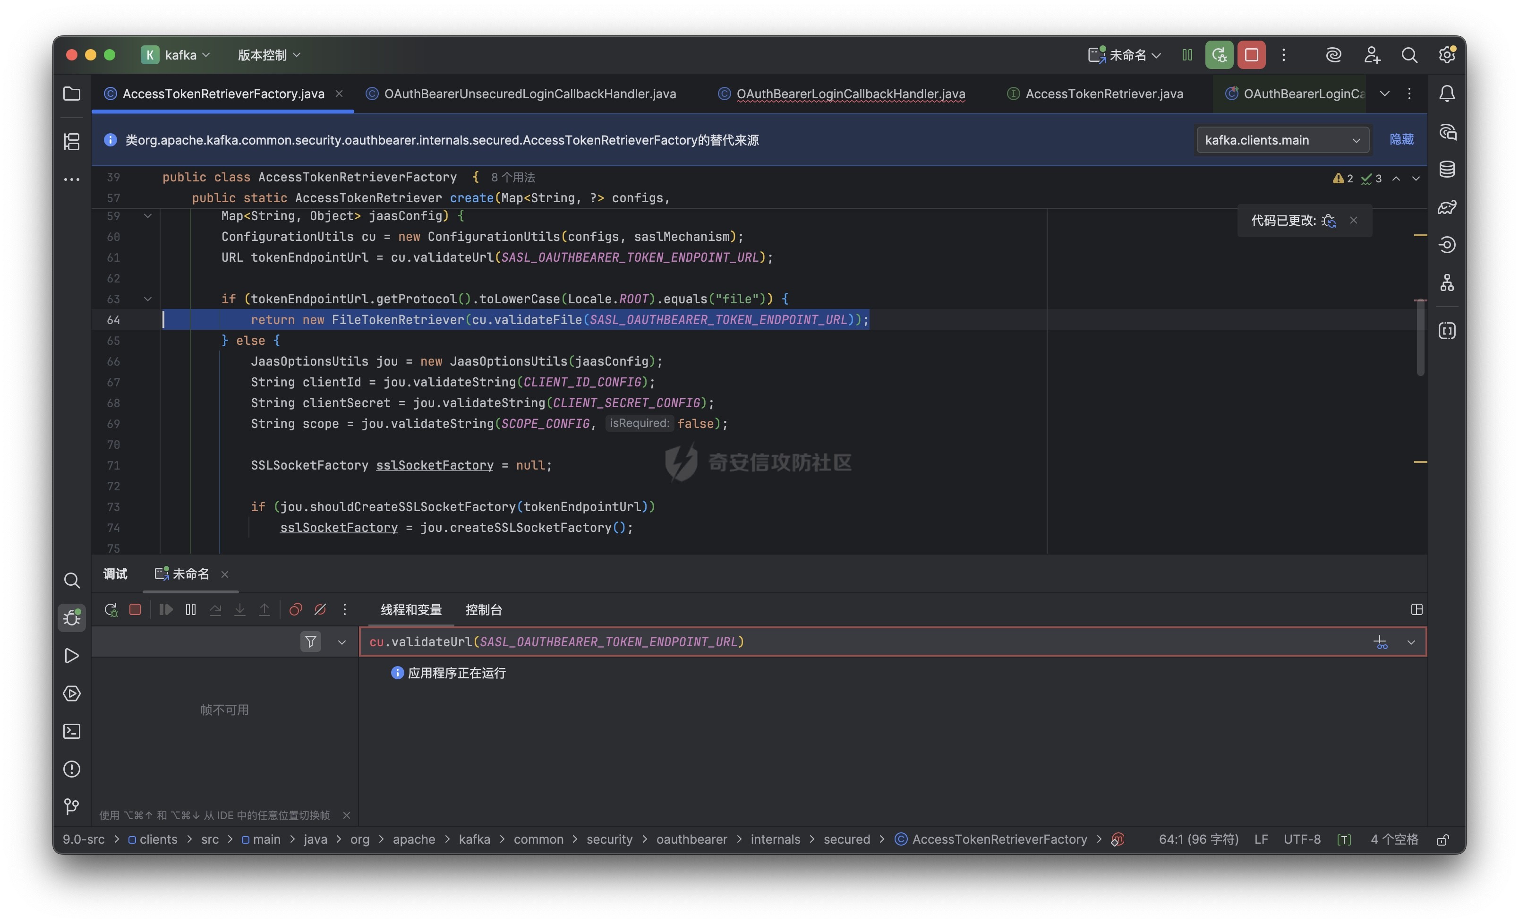This screenshot has width=1519, height=924.
Task: Open the Structure tool window icon
Action: point(71,141)
